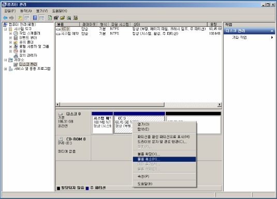The image size is (277, 199).
Task: Select the 로컬 사용자 및 그룹 icon
Action: click(16, 47)
